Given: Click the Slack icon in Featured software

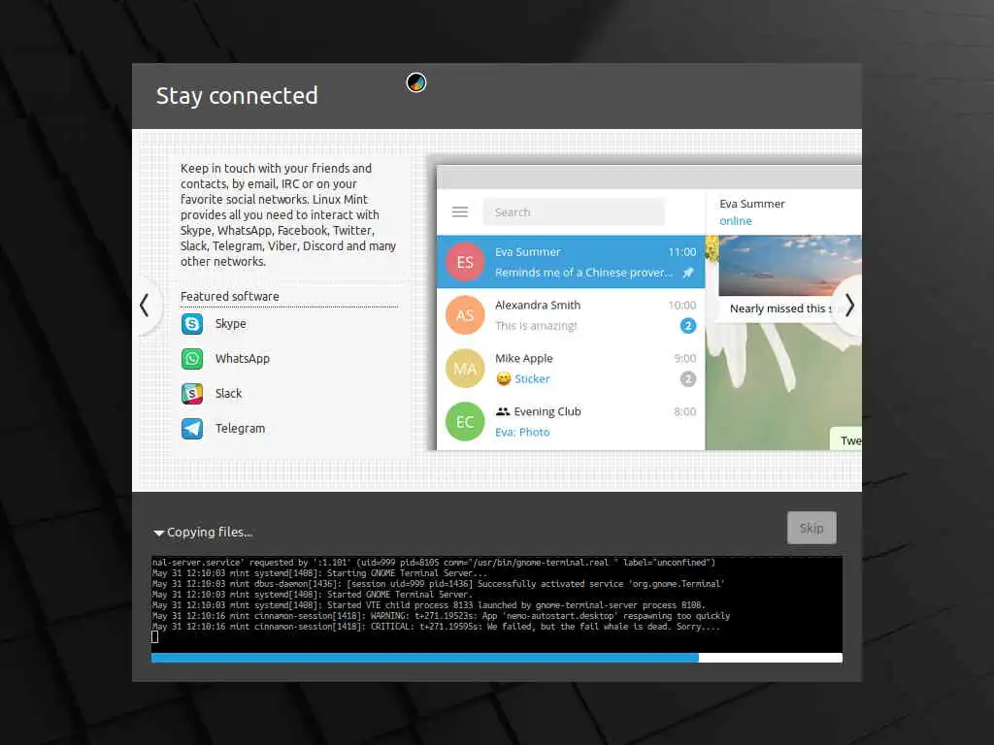Looking at the screenshot, I should [192, 394].
